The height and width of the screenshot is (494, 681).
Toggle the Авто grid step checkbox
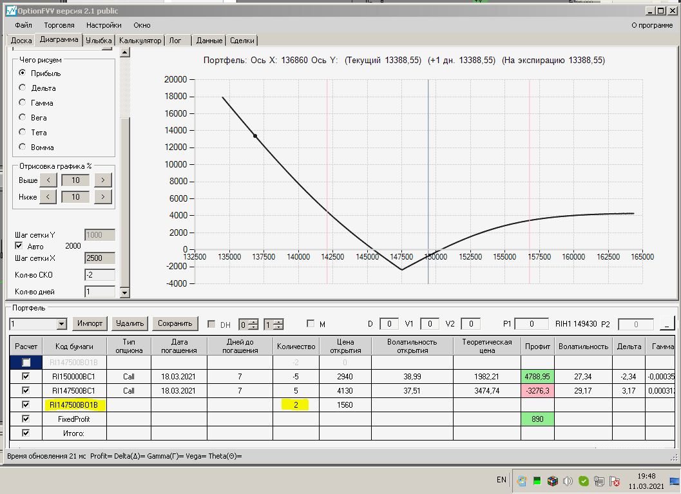(18, 246)
